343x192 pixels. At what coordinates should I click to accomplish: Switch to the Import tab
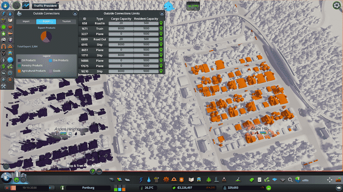click(x=26, y=21)
